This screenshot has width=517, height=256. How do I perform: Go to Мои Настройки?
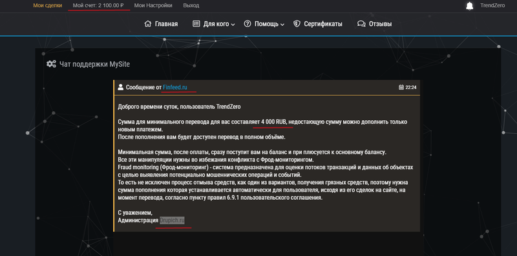point(153,6)
